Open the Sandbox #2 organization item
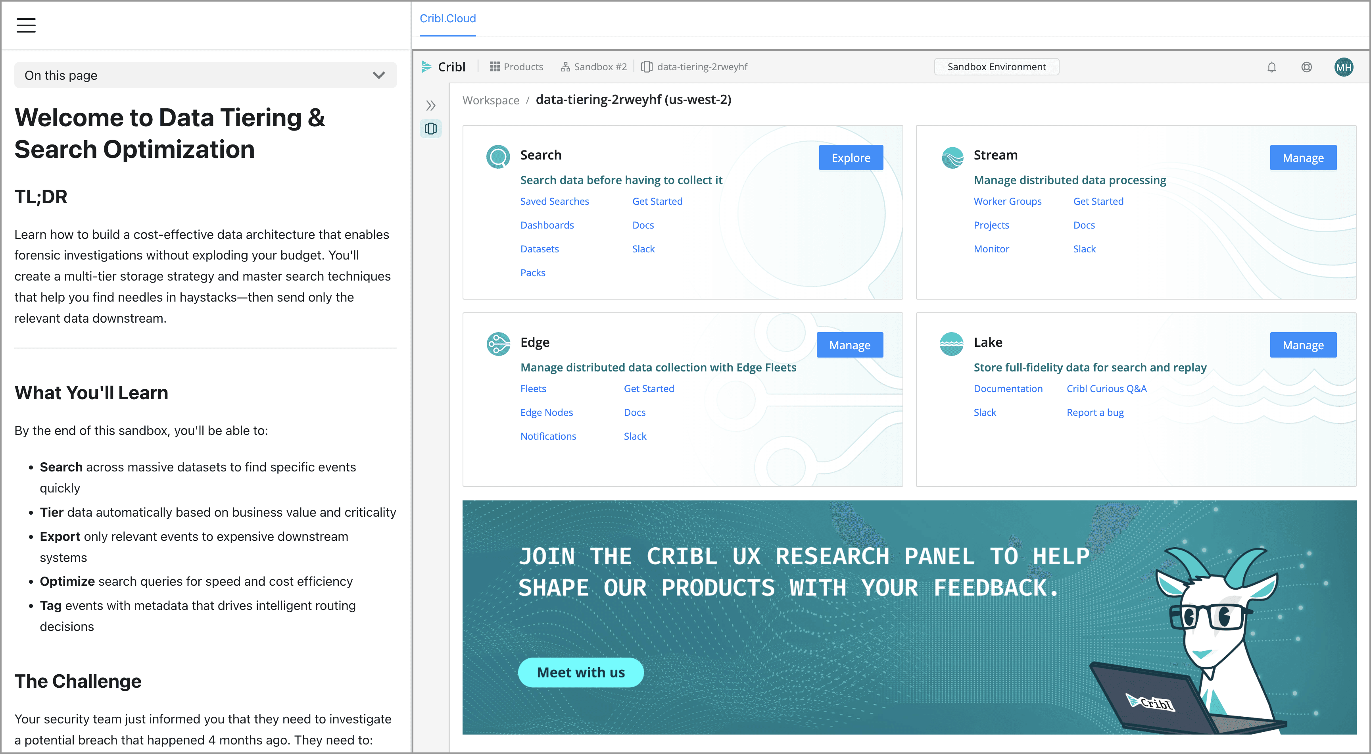 point(593,67)
